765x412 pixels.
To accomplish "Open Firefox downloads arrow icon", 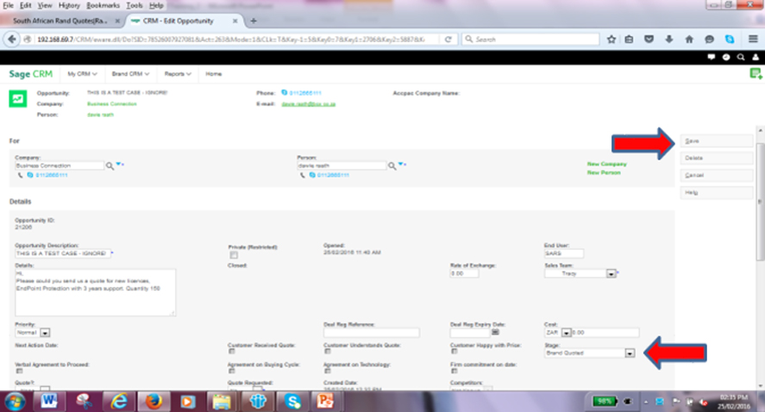I will (669, 39).
